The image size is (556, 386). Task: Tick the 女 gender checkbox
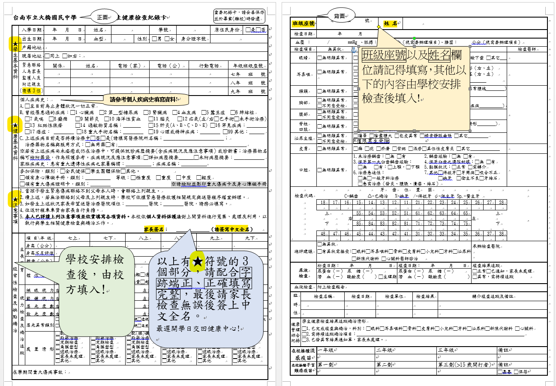(x=167, y=39)
